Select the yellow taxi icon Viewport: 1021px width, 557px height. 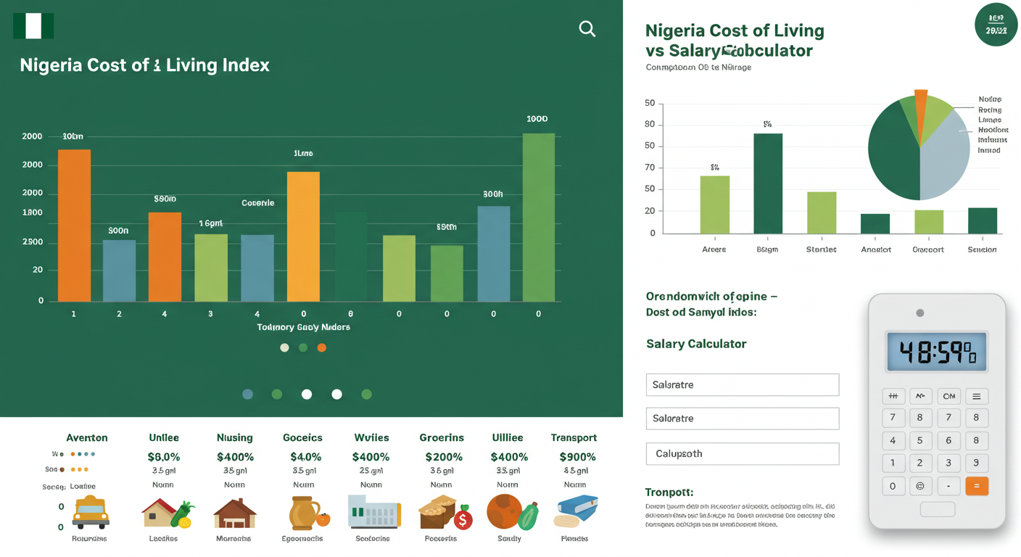coord(90,512)
